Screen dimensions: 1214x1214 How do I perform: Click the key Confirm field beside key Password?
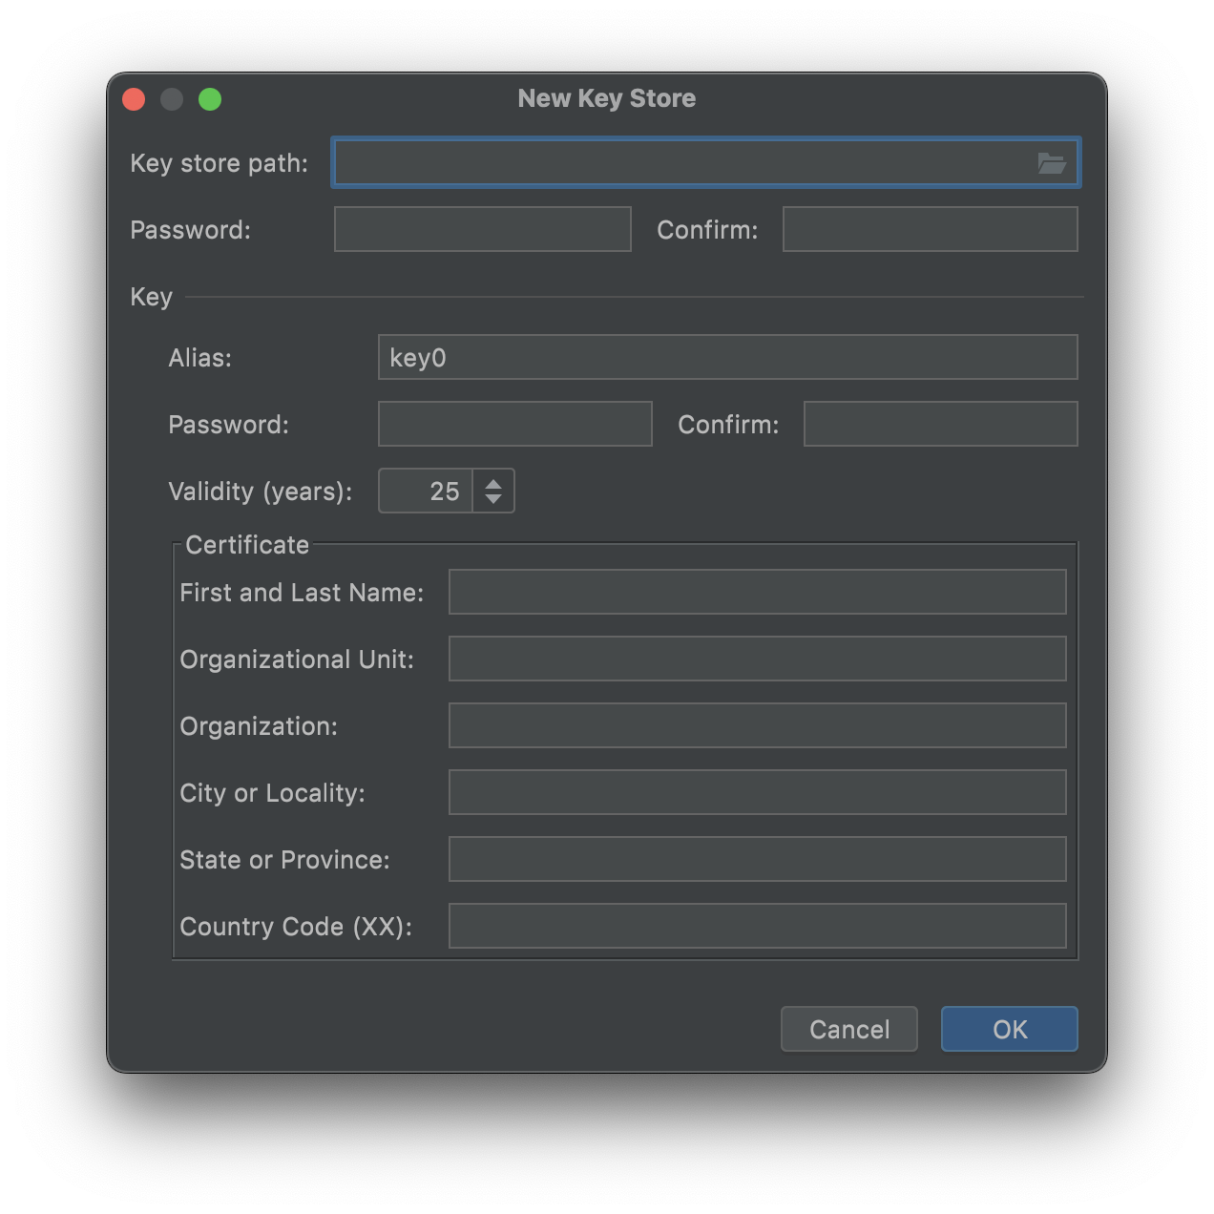pos(941,424)
